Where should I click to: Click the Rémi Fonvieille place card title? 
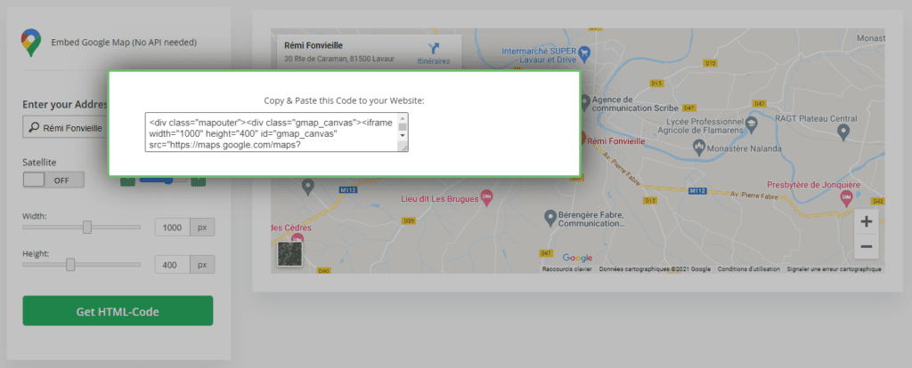coord(313,45)
